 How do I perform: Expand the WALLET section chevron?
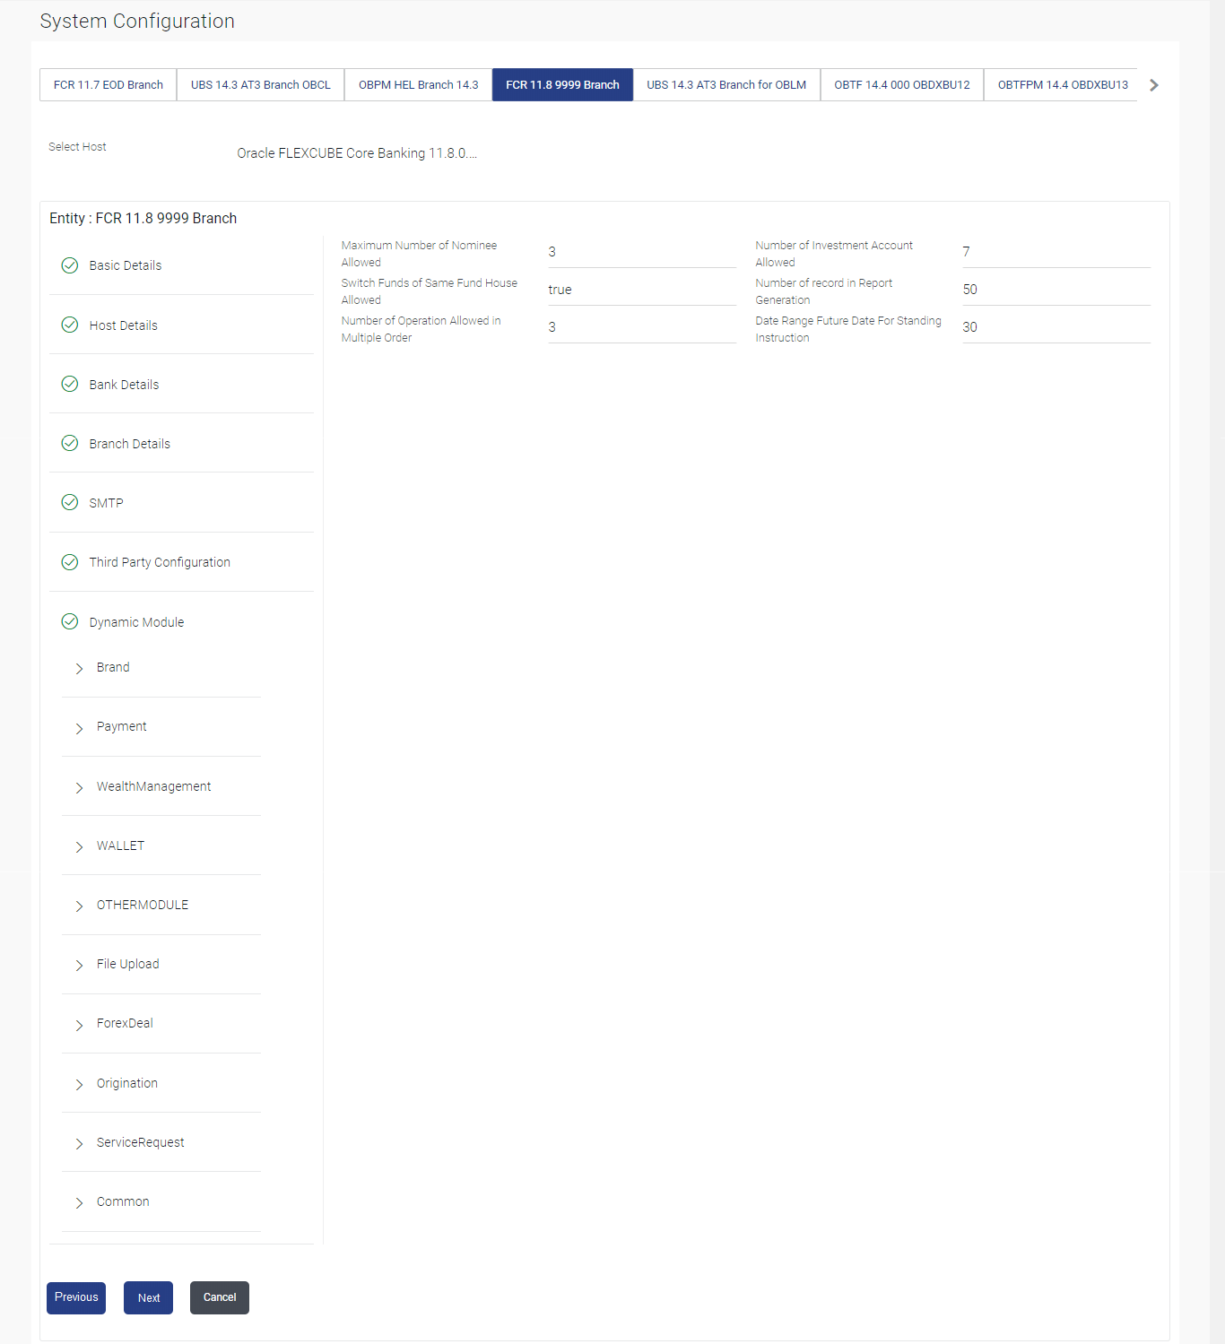coord(79,846)
